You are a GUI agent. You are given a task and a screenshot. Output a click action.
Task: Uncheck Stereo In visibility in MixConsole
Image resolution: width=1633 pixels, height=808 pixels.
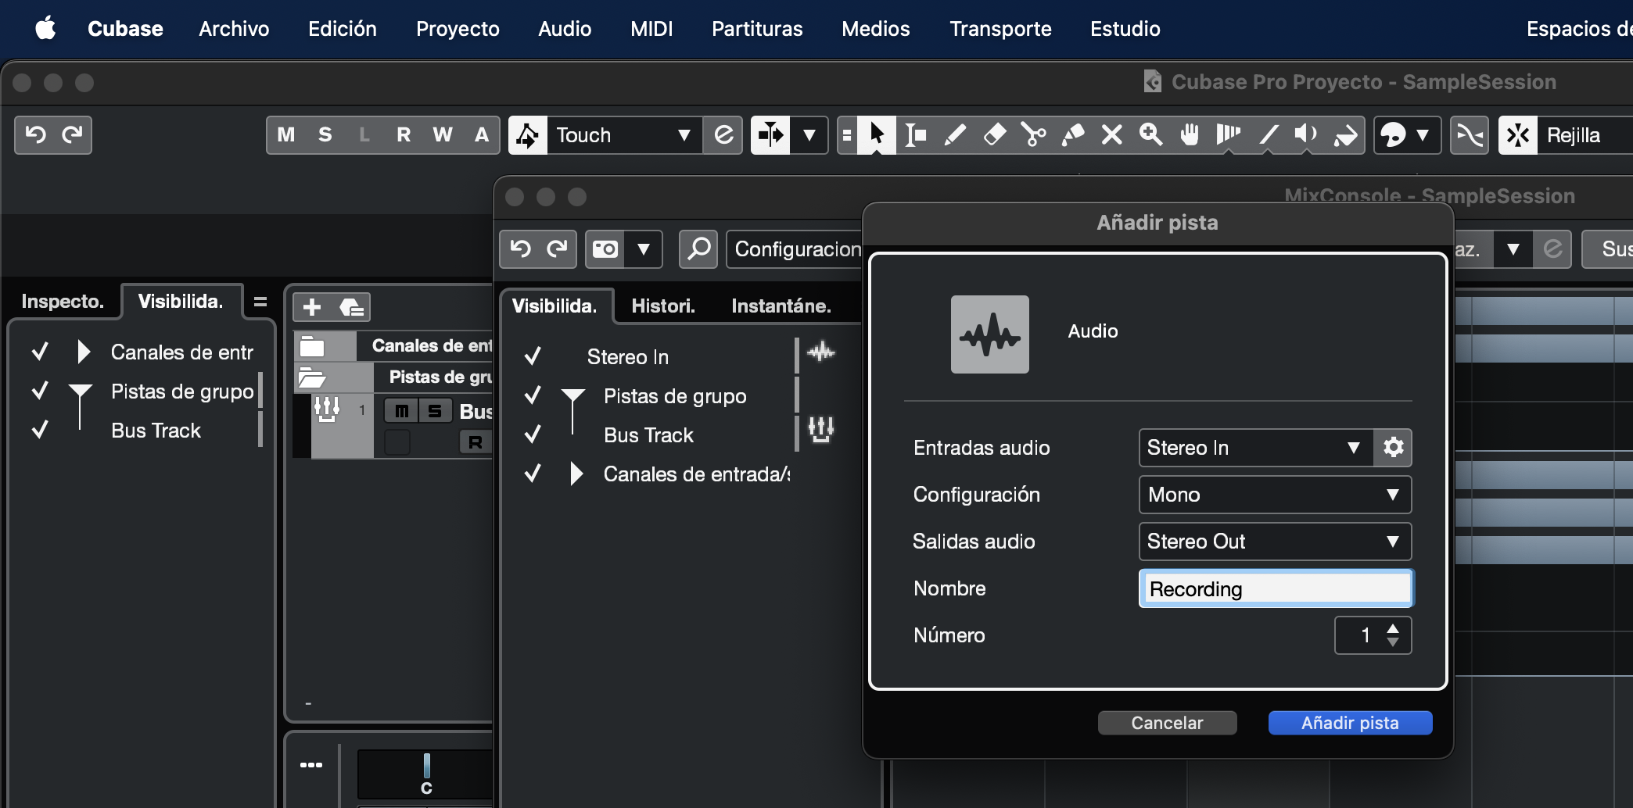point(533,357)
